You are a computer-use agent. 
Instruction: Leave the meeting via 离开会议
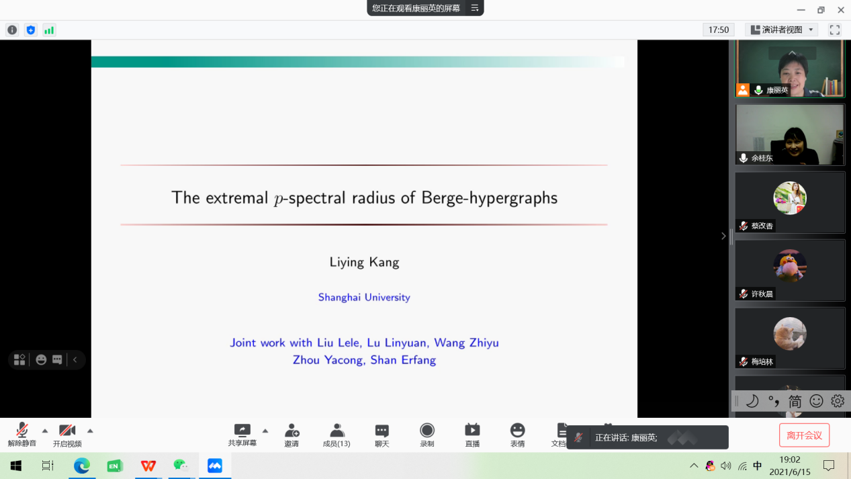tap(804, 435)
